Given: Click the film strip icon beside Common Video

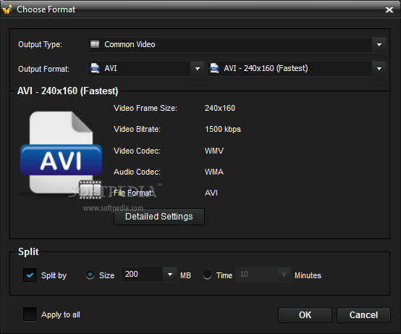Looking at the screenshot, I should tap(95, 44).
